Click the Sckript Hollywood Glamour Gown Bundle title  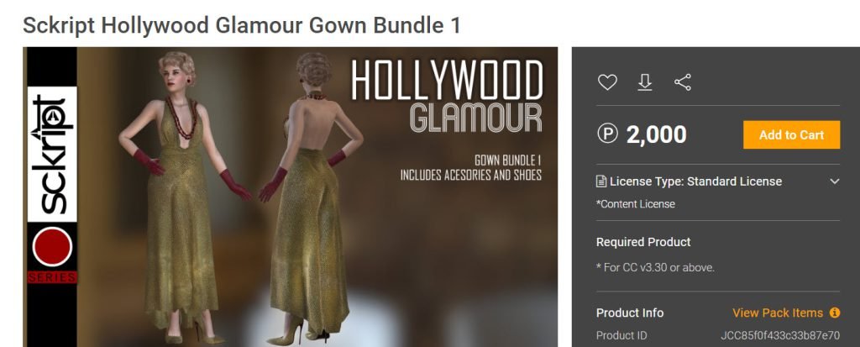(x=241, y=25)
